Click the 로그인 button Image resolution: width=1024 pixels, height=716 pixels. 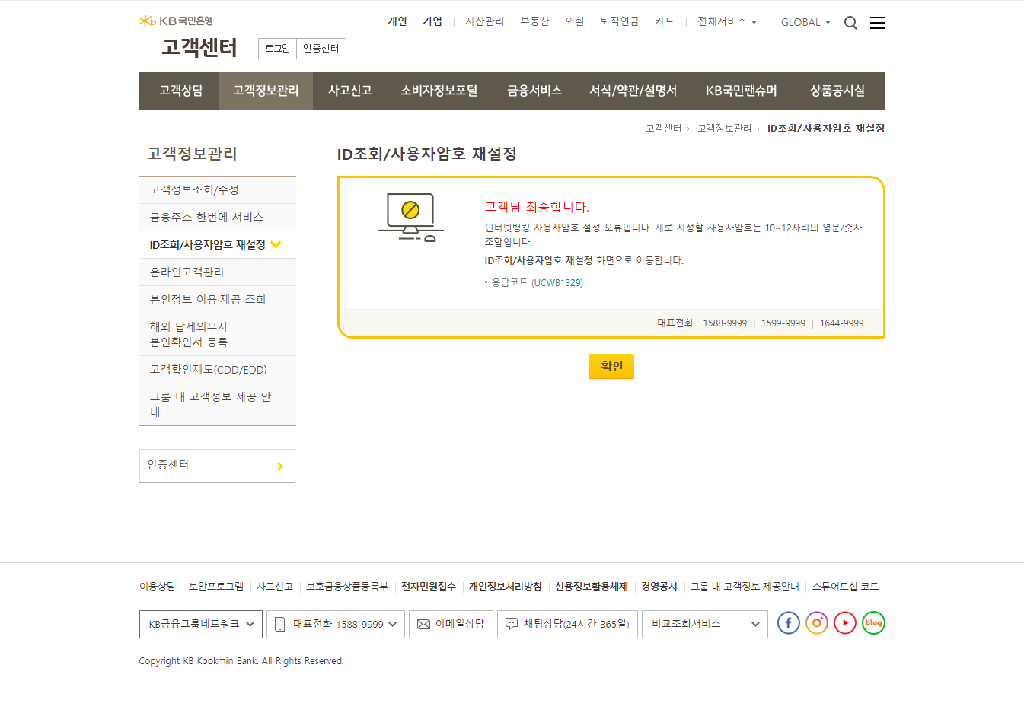point(278,49)
